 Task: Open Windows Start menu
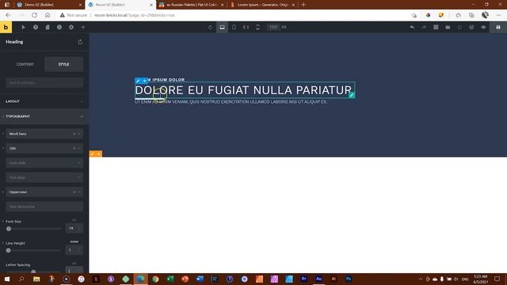click(6, 279)
